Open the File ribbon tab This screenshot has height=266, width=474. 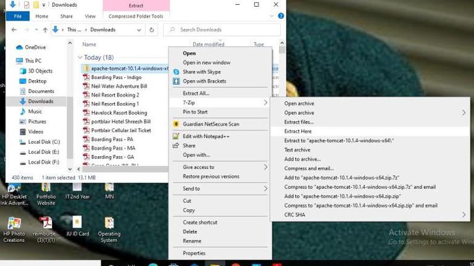(x=17, y=16)
